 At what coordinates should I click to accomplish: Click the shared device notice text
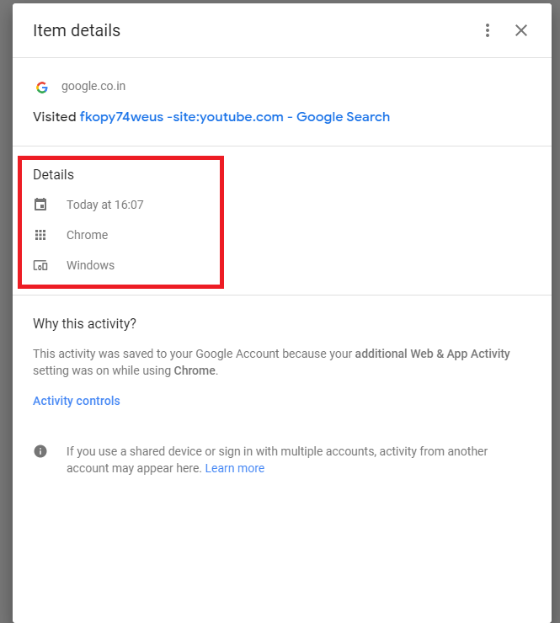pos(276,460)
